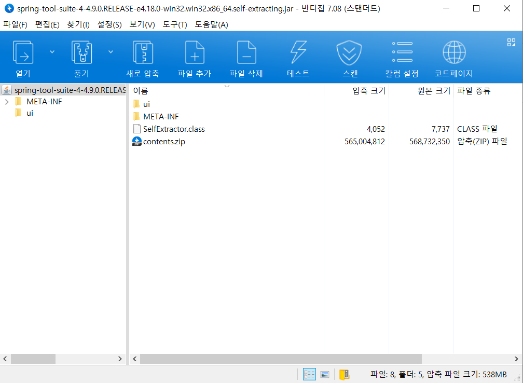Select ui folder in the tree

pos(30,113)
